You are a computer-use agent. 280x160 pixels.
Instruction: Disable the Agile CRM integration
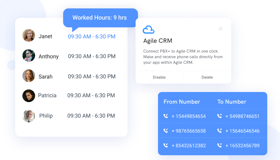pos(159,77)
